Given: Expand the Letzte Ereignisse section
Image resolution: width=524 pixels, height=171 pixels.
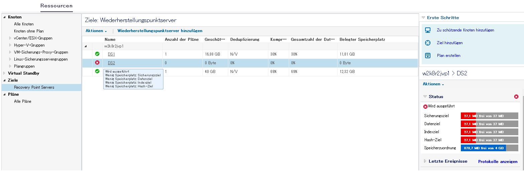Looking at the screenshot, I should click(425, 161).
